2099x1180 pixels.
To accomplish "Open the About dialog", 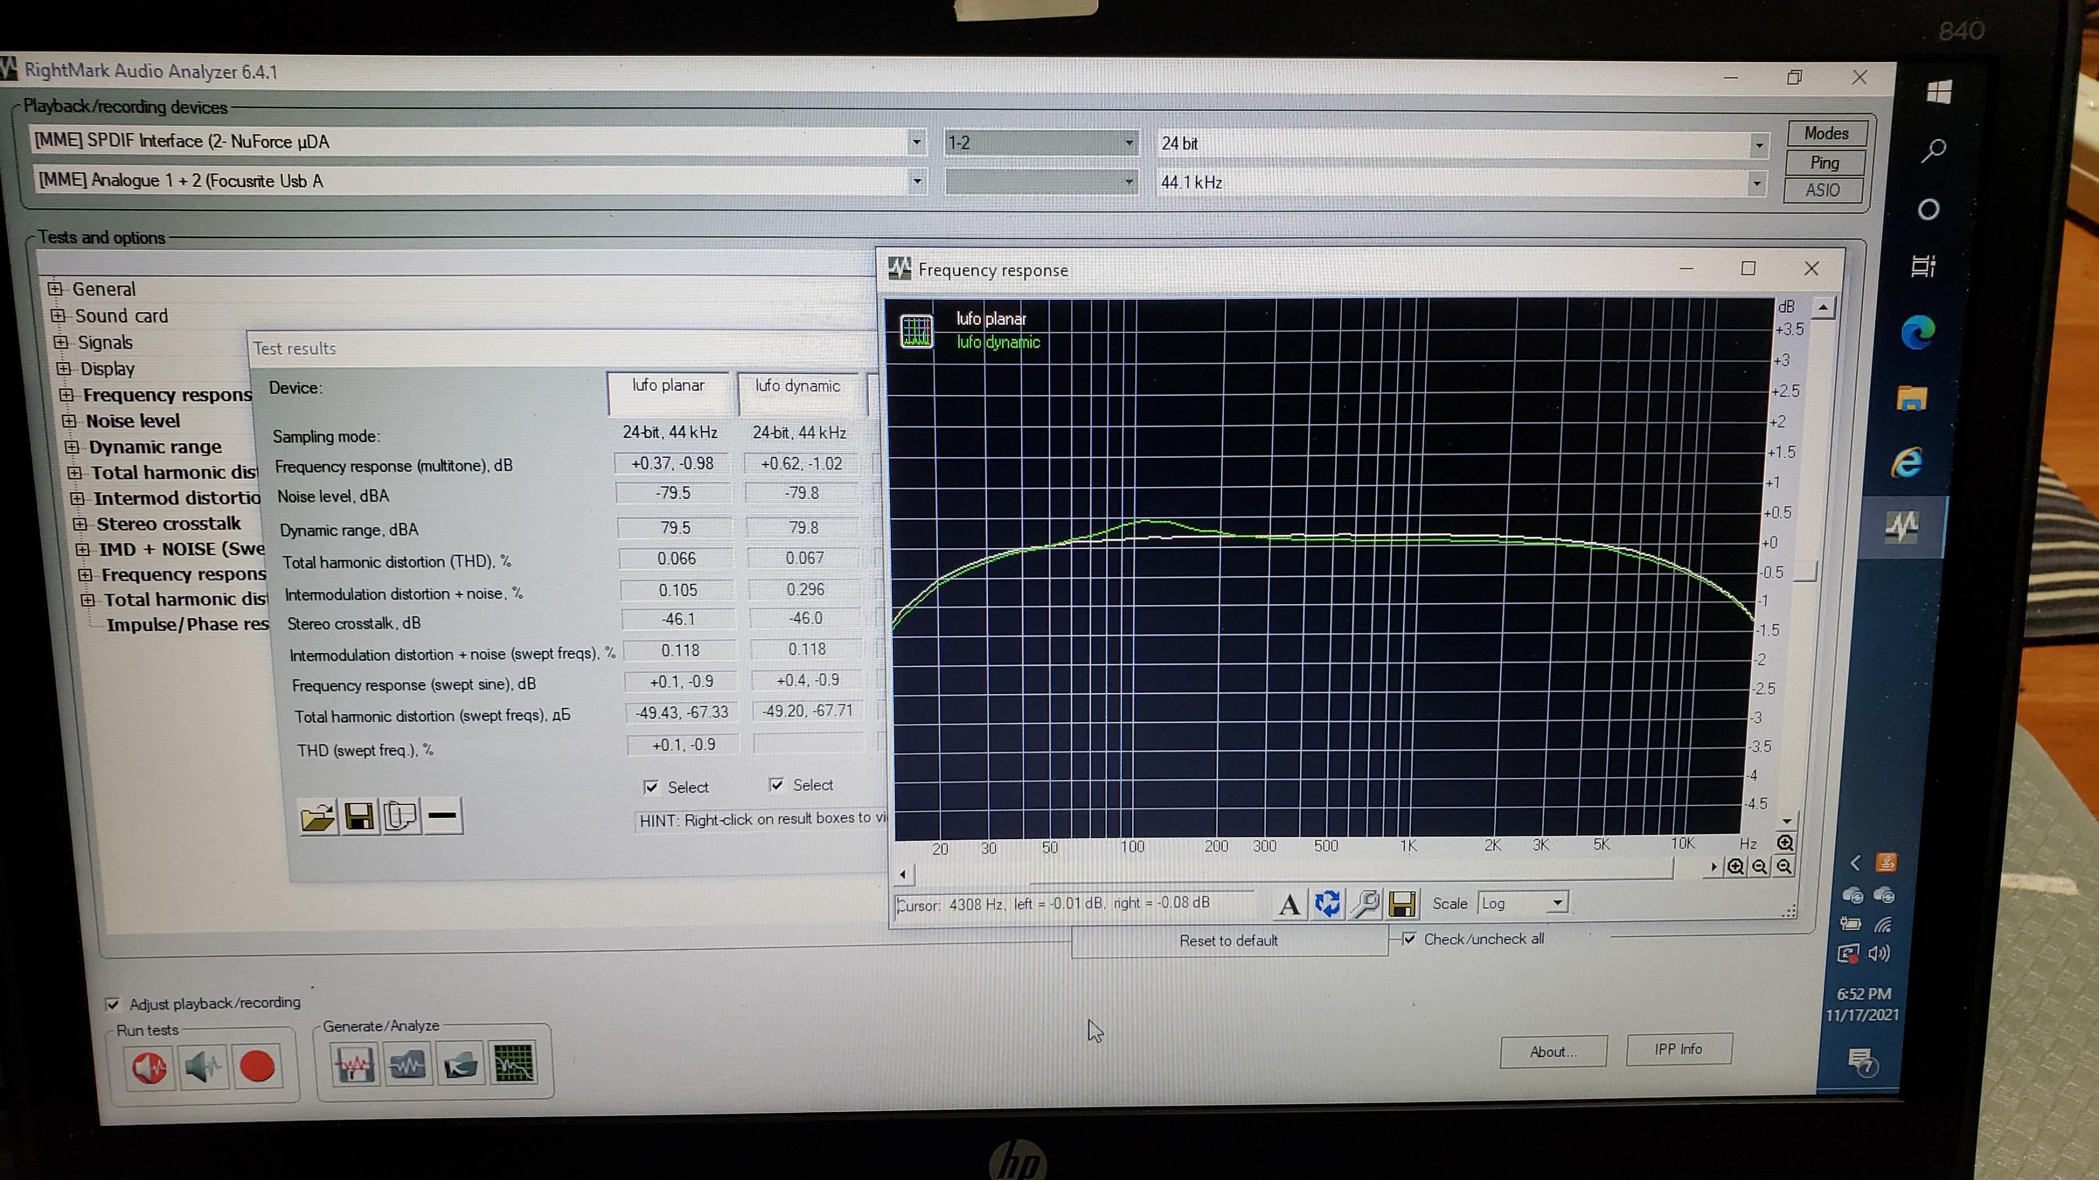I will click(x=1553, y=1051).
